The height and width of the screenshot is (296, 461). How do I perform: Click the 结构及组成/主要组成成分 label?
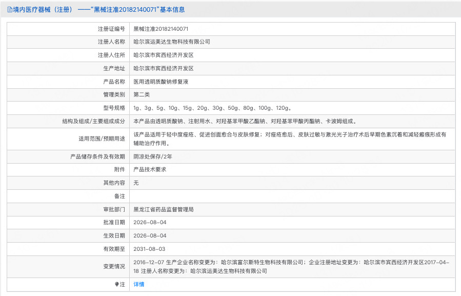(93, 121)
